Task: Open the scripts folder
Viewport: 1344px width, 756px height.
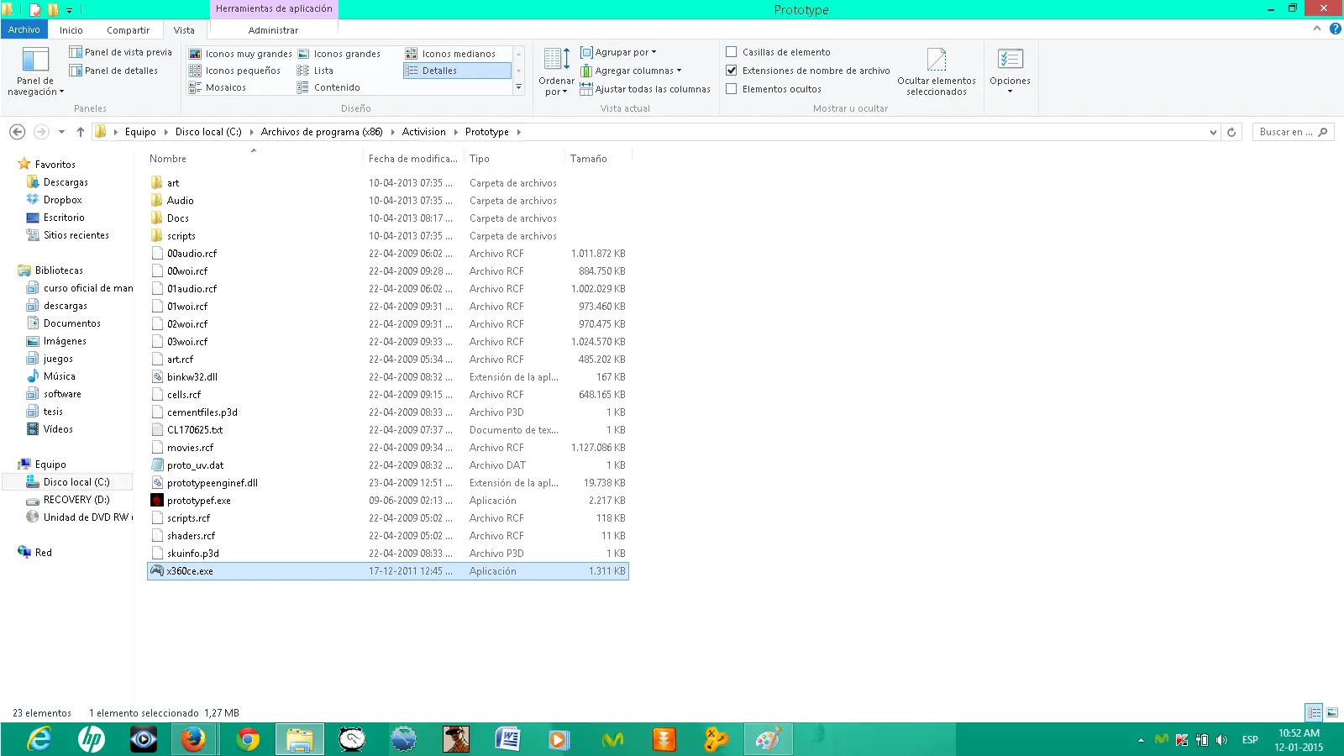Action: click(181, 236)
